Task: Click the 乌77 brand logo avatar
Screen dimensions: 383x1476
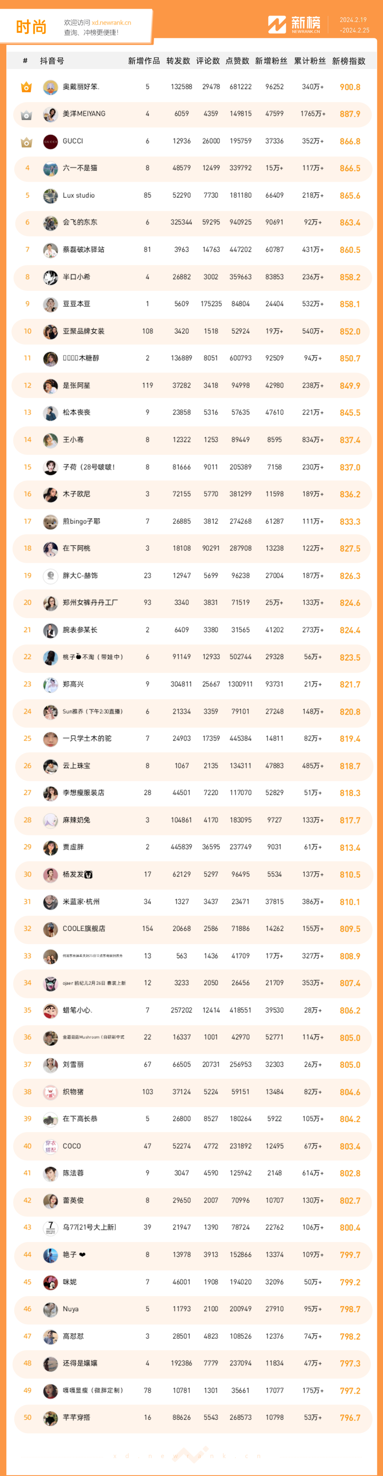Action: pyautogui.click(x=50, y=1227)
